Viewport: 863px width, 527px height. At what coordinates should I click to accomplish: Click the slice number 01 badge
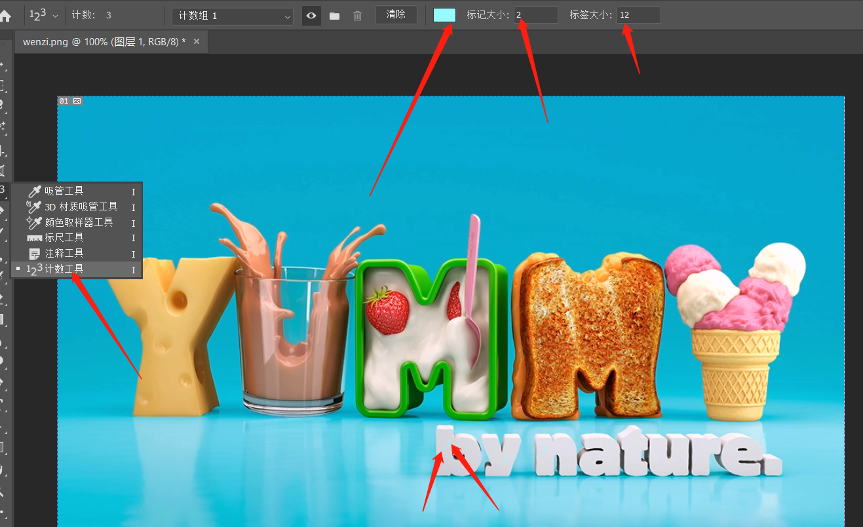click(x=64, y=101)
